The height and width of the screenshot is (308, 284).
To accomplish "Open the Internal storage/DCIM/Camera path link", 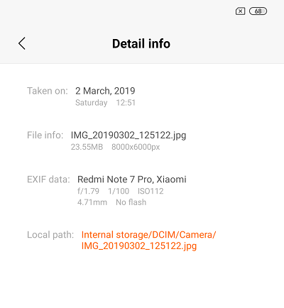I will (x=148, y=235).
